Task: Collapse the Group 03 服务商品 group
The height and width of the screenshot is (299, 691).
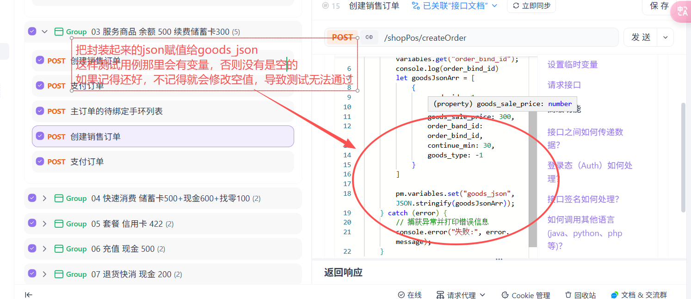Action: pyautogui.click(x=44, y=31)
